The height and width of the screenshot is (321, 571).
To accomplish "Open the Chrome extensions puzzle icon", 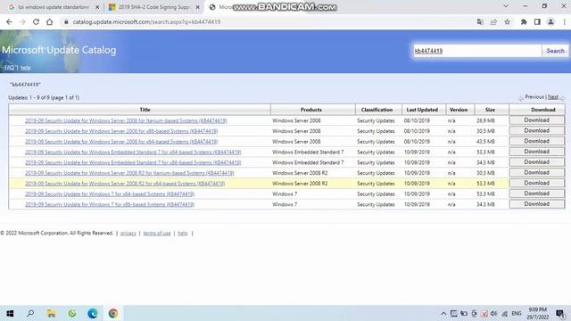I will 524,21.
